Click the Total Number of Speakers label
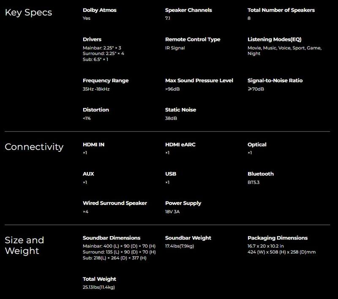This screenshot has height=299, width=338. [x=281, y=10]
